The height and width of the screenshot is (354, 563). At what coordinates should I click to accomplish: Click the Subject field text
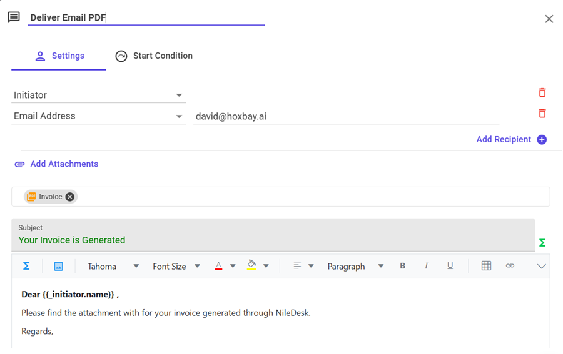click(x=72, y=240)
